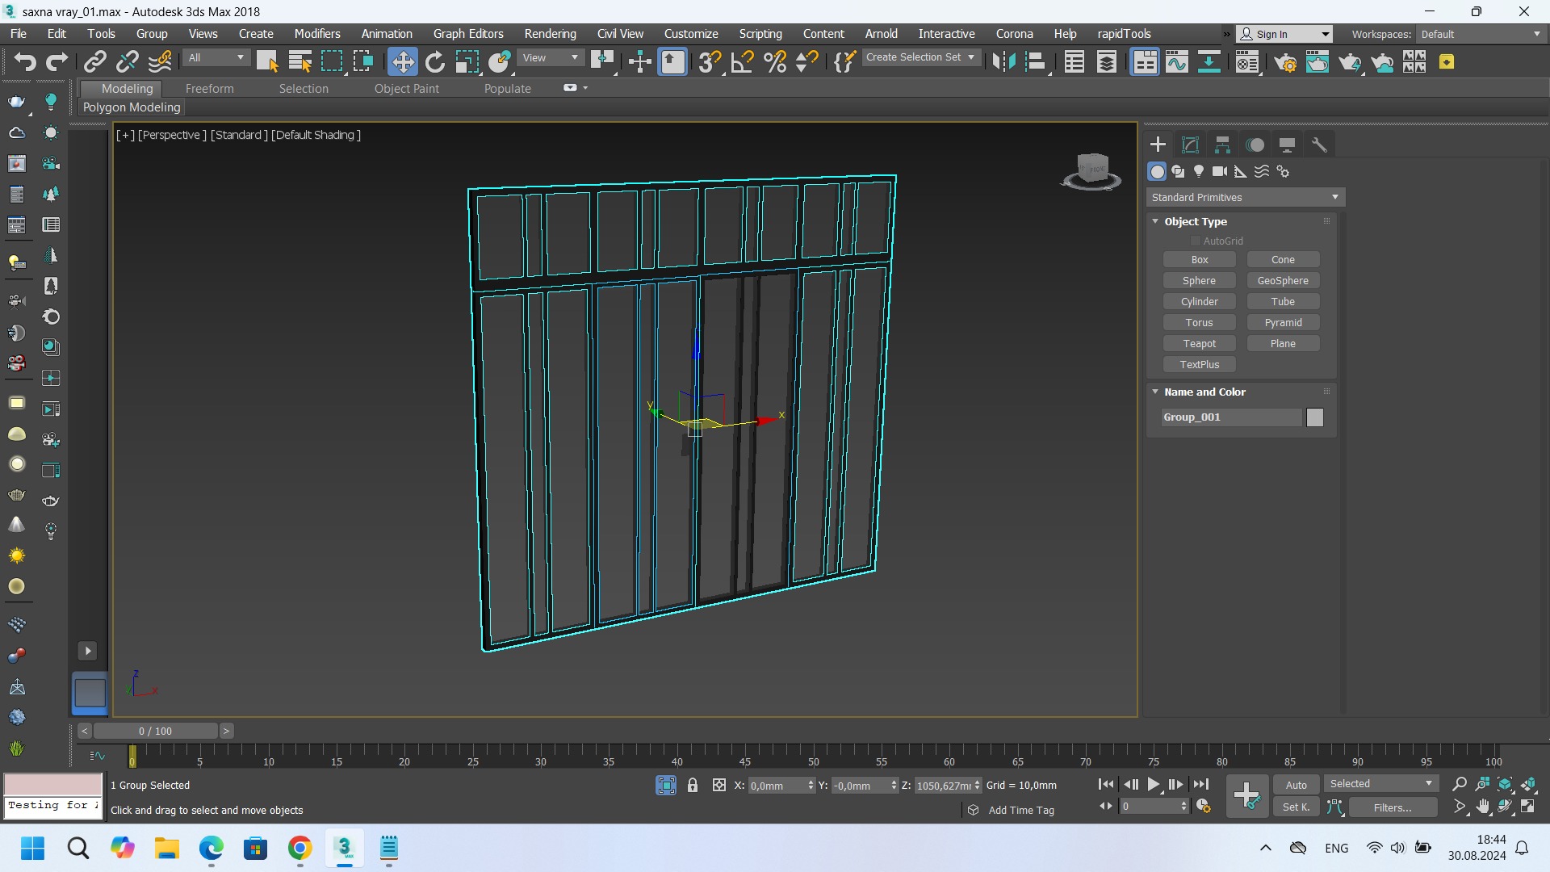Image resolution: width=1550 pixels, height=872 pixels.
Task: Activate the Select Object tool
Action: (267, 62)
